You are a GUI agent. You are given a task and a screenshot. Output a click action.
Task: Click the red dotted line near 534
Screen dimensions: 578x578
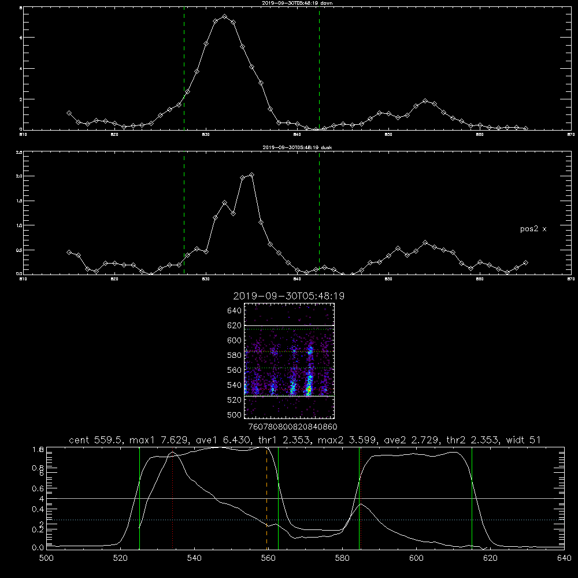point(172,498)
